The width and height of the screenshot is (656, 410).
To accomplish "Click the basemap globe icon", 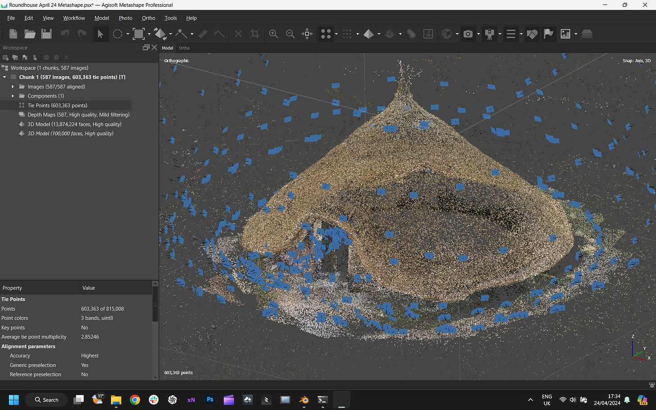I will tap(446, 34).
